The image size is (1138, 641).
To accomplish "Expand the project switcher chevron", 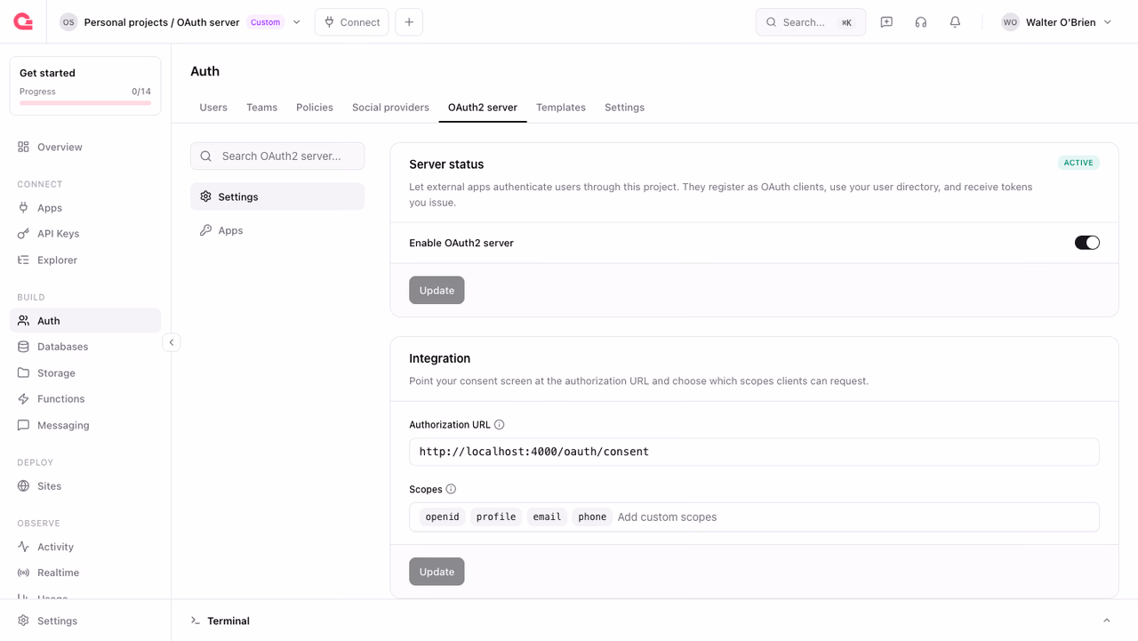I will 297,22.
